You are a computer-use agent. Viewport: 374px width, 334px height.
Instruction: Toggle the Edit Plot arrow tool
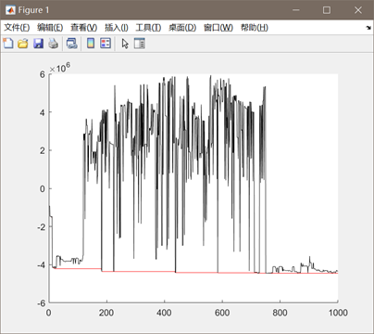125,44
